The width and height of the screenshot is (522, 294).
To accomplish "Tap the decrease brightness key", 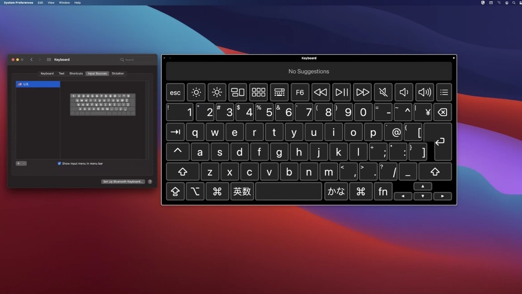I will click(x=196, y=92).
